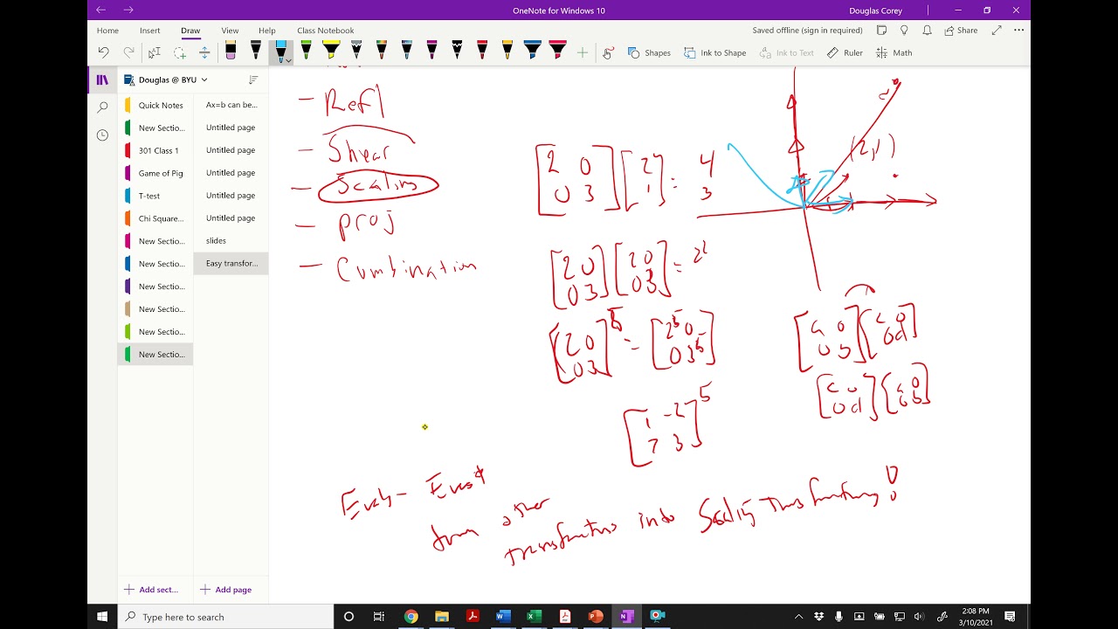
Task: Navigate back with the back arrow
Action: 101,10
